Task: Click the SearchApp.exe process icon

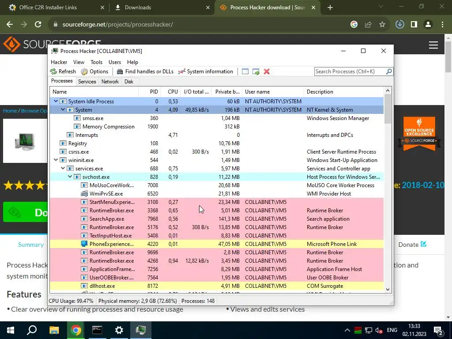Action: coord(84,219)
